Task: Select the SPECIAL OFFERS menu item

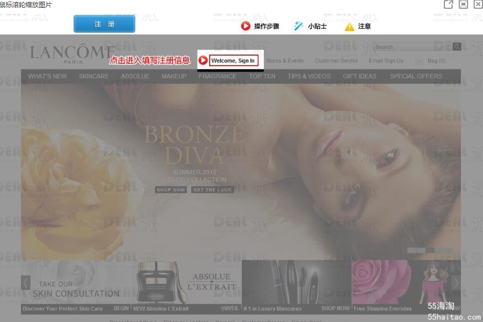Action: pyautogui.click(x=416, y=76)
